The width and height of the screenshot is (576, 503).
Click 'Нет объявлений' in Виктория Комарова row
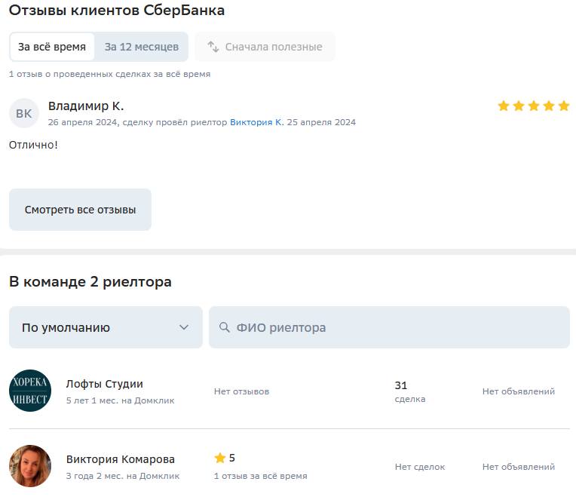[x=519, y=467]
